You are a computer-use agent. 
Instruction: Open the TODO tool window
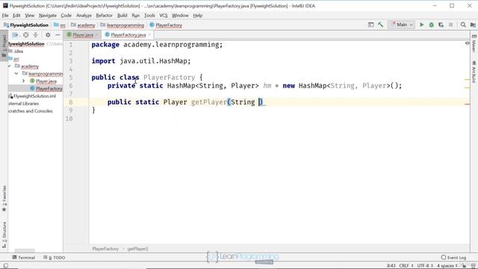[55, 257]
